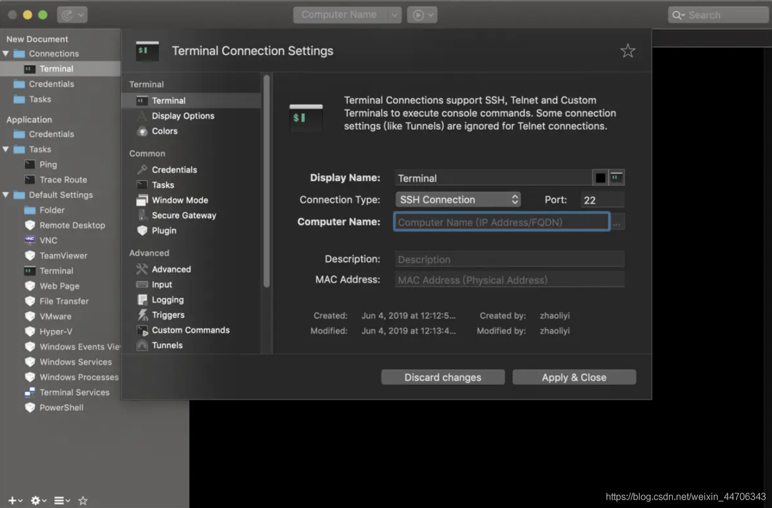Click the terminal icon button beside Display Name
Screen dimensions: 772x508
pyautogui.click(x=616, y=177)
